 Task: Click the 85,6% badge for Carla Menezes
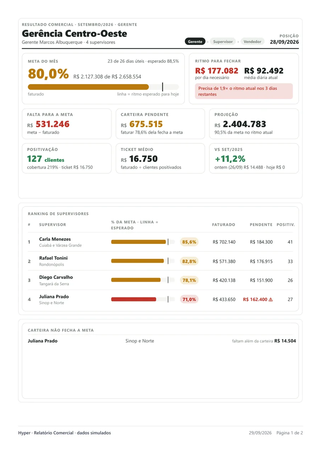point(189,242)
